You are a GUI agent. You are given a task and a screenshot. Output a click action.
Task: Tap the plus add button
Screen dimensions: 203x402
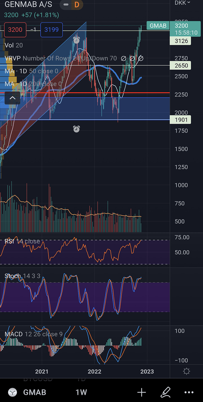tap(142, 392)
